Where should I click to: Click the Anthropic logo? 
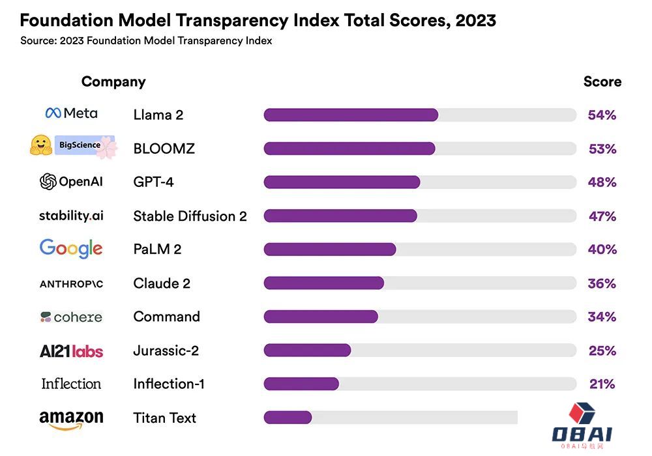pos(71,283)
